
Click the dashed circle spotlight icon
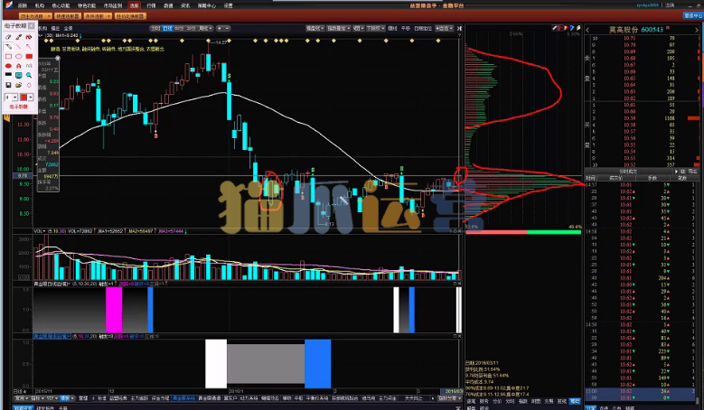point(29,85)
